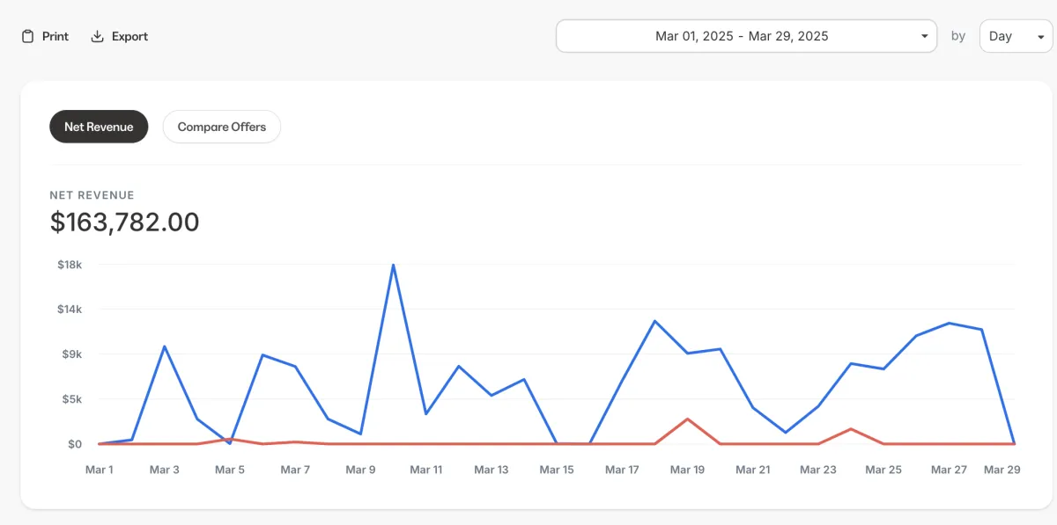Click the Print clipboard icon
The image size is (1057, 525).
click(28, 36)
